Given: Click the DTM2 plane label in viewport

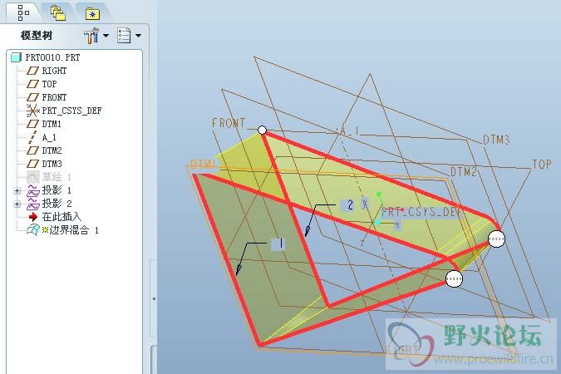Looking at the screenshot, I should pos(464,172).
